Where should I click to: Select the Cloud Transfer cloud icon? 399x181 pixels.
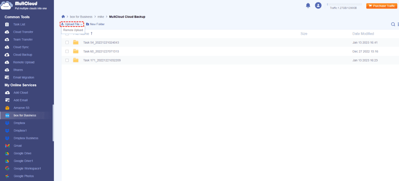(7, 32)
